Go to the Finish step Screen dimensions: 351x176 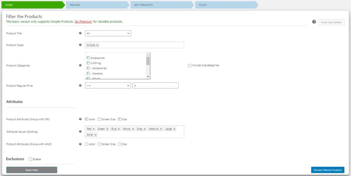tap(227, 5)
